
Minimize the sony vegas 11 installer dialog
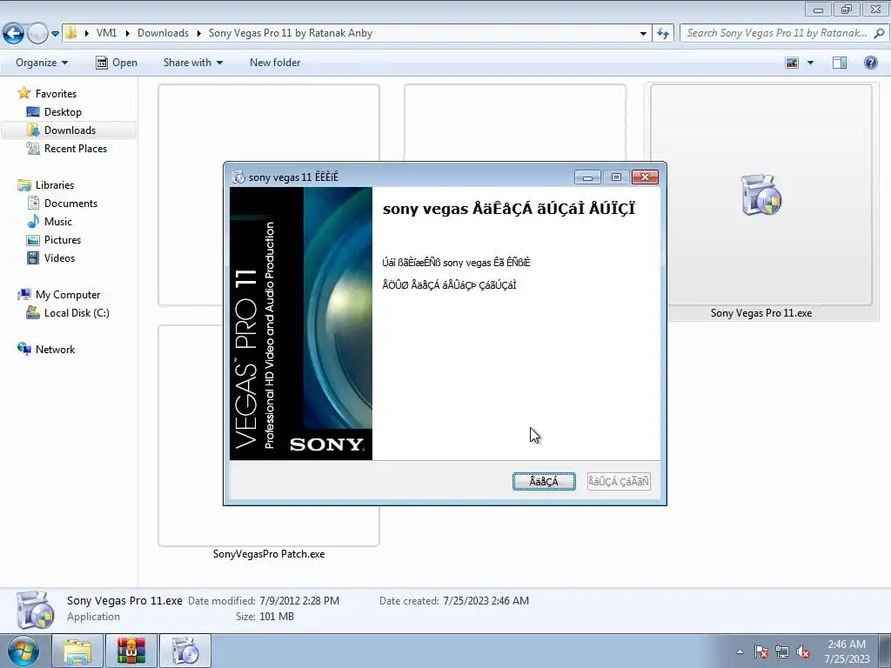[x=587, y=177]
